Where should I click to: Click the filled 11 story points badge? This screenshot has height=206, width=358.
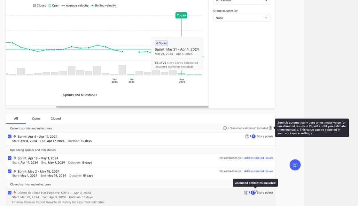[x=253, y=193]
